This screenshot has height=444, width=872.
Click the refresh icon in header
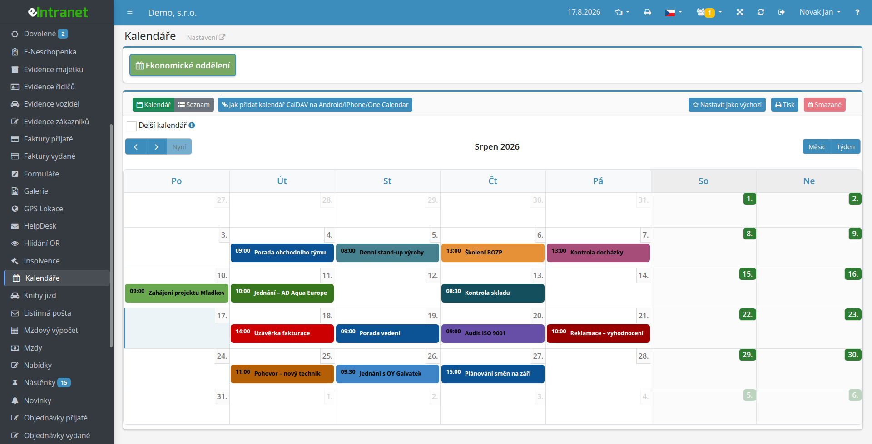pyautogui.click(x=761, y=12)
